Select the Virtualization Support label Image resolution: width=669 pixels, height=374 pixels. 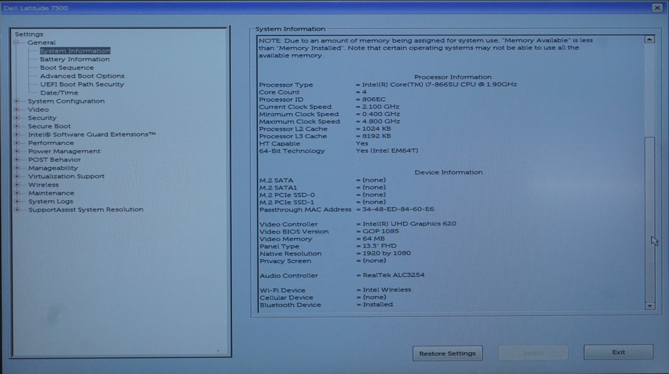(x=66, y=176)
